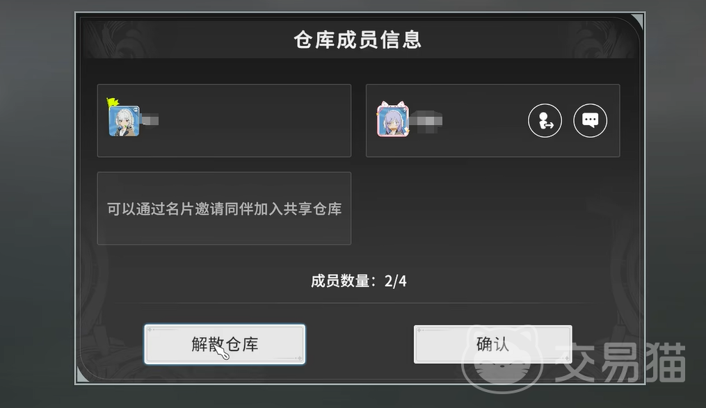The height and width of the screenshot is (408, 706).
Task: Click the divider line below member count
Action: click(359, 303)
